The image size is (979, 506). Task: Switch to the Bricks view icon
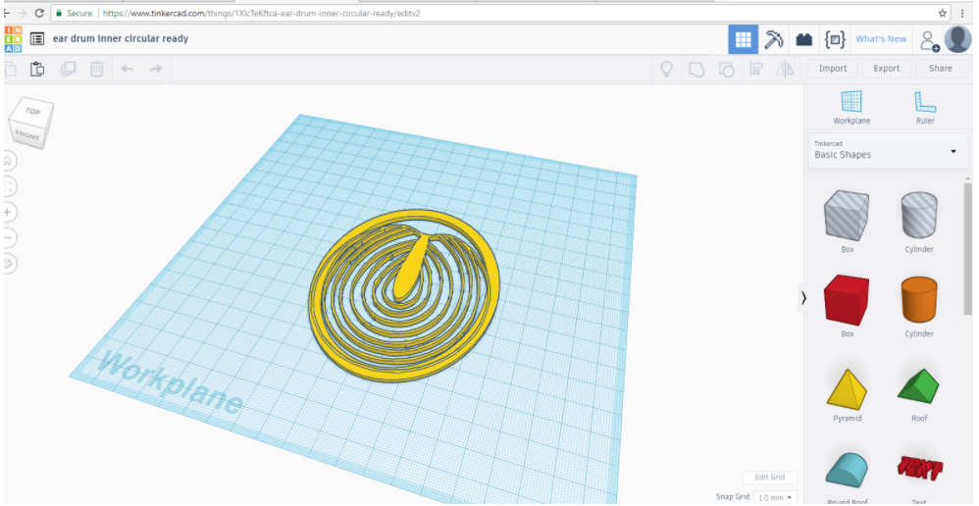[x=804, y=39]
